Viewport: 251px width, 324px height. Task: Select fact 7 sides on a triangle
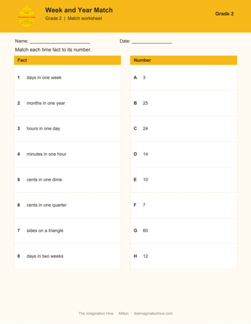67,230
